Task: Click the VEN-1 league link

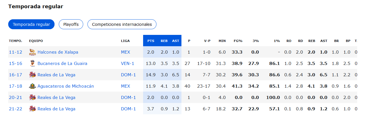Action: (127, 64)
